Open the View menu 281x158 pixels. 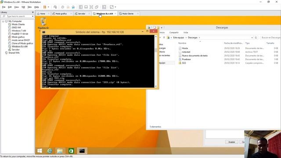pos(17,7)
